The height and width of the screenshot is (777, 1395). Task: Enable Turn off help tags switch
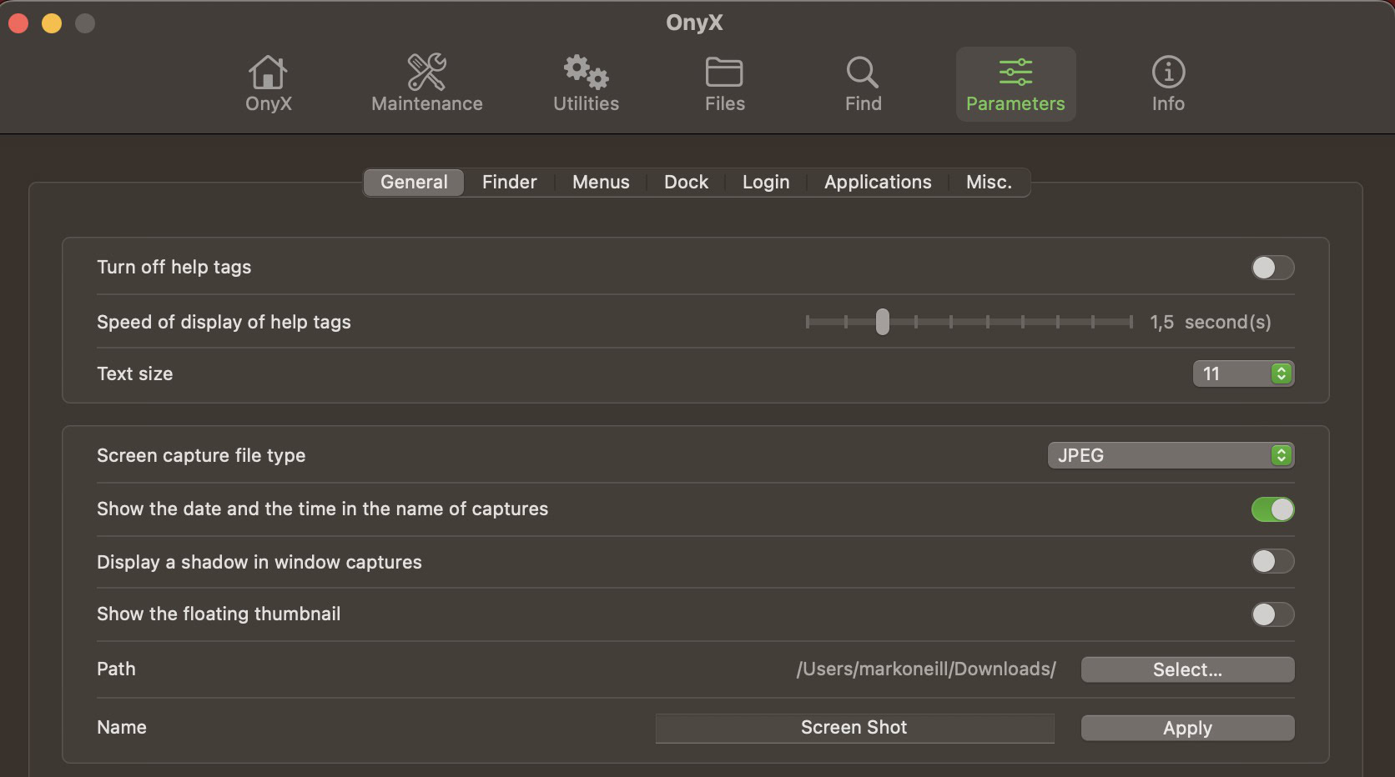(1272, 268)
